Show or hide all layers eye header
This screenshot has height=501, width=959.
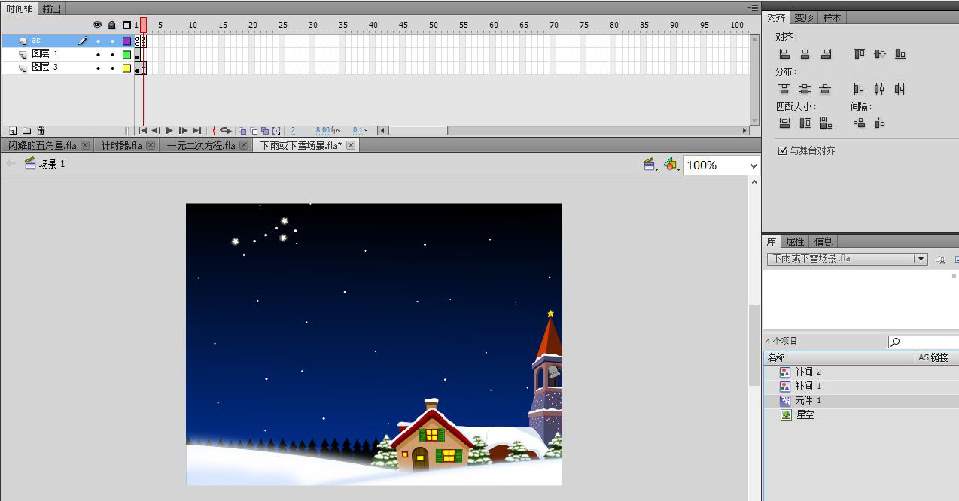pos(97,25)
